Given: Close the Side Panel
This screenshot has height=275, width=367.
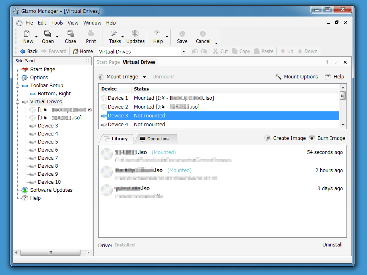Looking at the screenshot, I should click(x=87, y=61).
